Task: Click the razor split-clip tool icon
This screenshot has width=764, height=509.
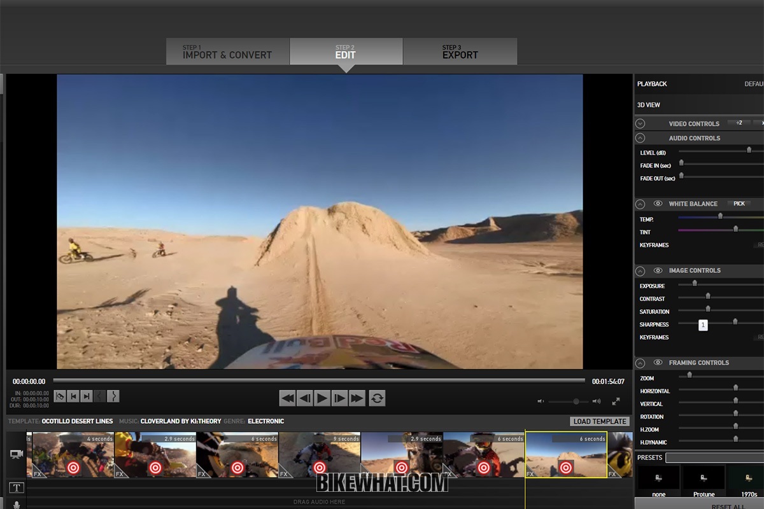Action: (60, 396)
